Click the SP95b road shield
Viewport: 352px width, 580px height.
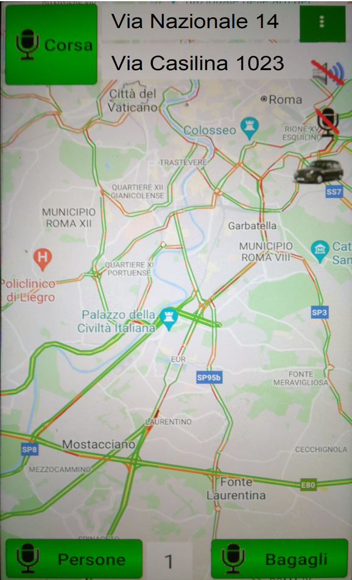(209, 378)
